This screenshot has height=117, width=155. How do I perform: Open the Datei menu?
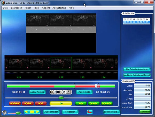tap(5, 8)
